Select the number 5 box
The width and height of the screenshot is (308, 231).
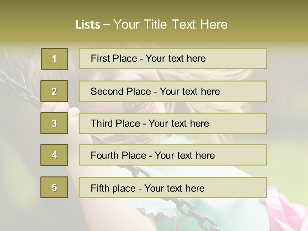(54, 187)
